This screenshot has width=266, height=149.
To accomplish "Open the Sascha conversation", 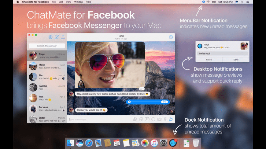I will point(47,87).
